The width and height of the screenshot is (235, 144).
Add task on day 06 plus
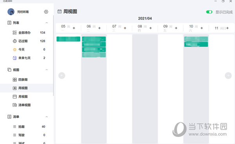(99, 28)
